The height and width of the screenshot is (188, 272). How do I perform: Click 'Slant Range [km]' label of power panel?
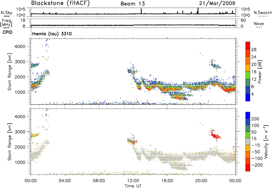point(10,72)
